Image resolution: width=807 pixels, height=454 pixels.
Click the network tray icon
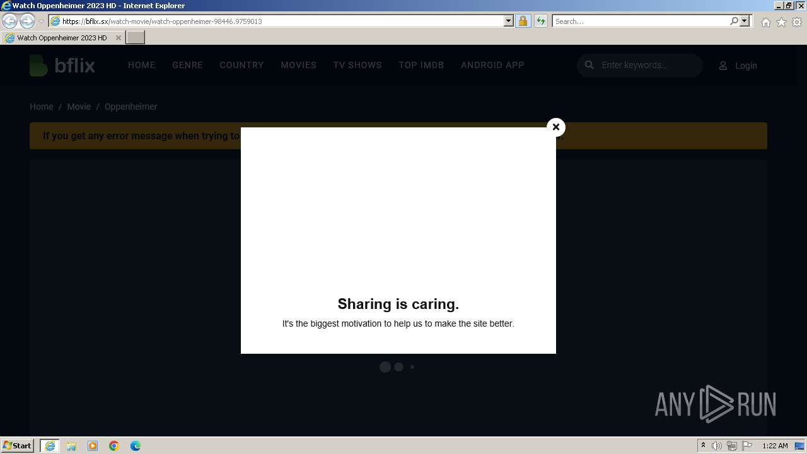click(x=732, y=446)
